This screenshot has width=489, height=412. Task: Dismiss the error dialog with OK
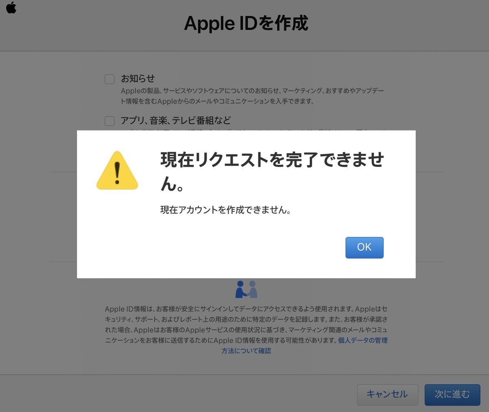pyautogui.click(x=364, y=248)
